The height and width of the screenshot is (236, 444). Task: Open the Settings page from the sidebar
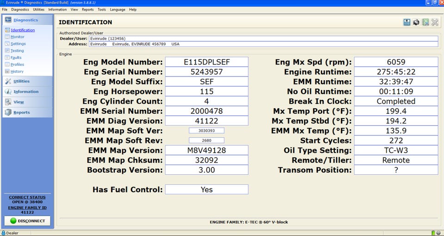pos(18,44)
